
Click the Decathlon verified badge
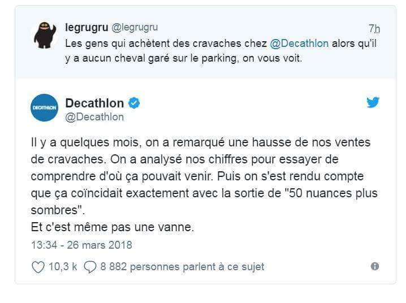[x=135, y=103]
